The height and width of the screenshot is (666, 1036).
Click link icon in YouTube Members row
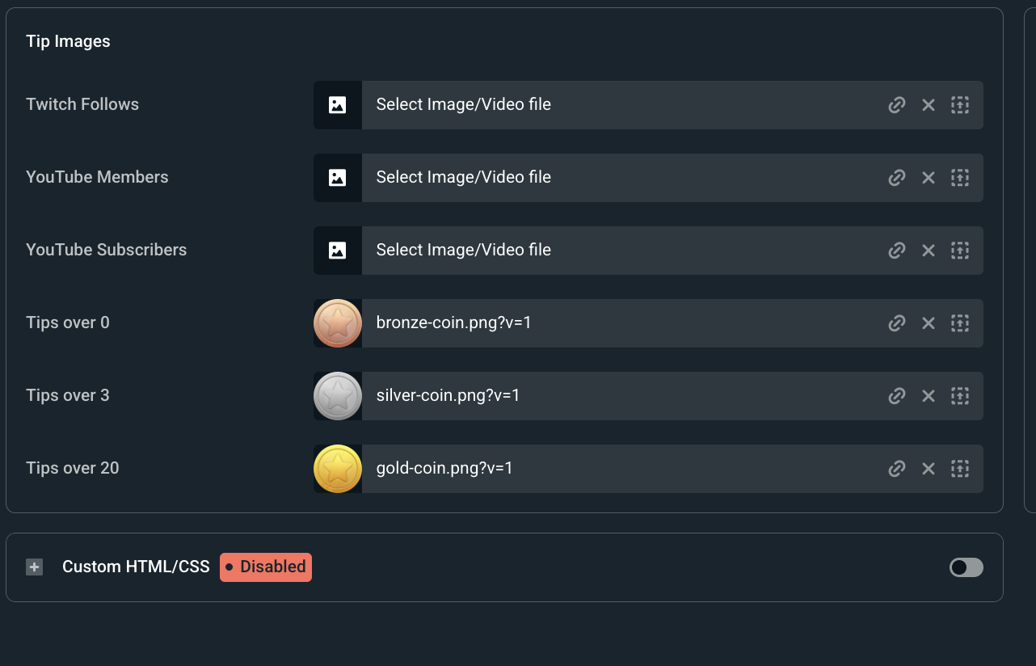(x=896, y=178)
